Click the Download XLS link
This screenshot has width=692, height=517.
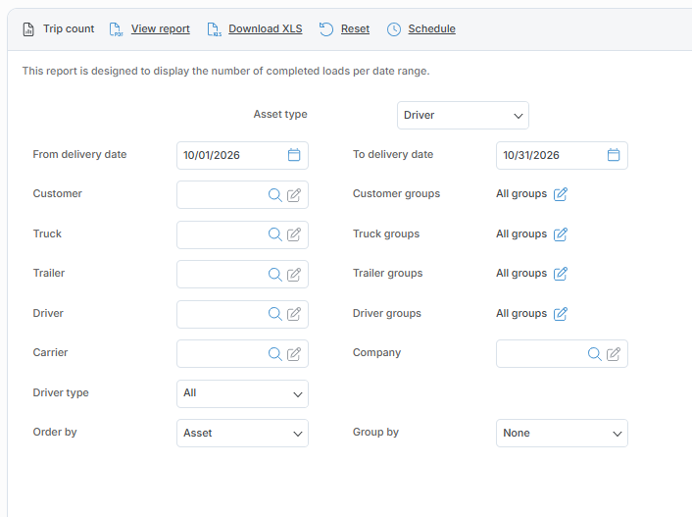(x=266, y=28)
